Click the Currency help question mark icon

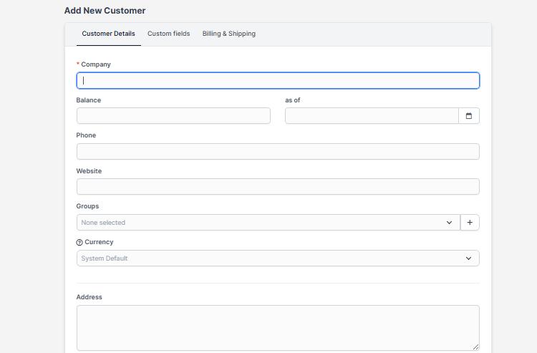click(x=79, y=242)
